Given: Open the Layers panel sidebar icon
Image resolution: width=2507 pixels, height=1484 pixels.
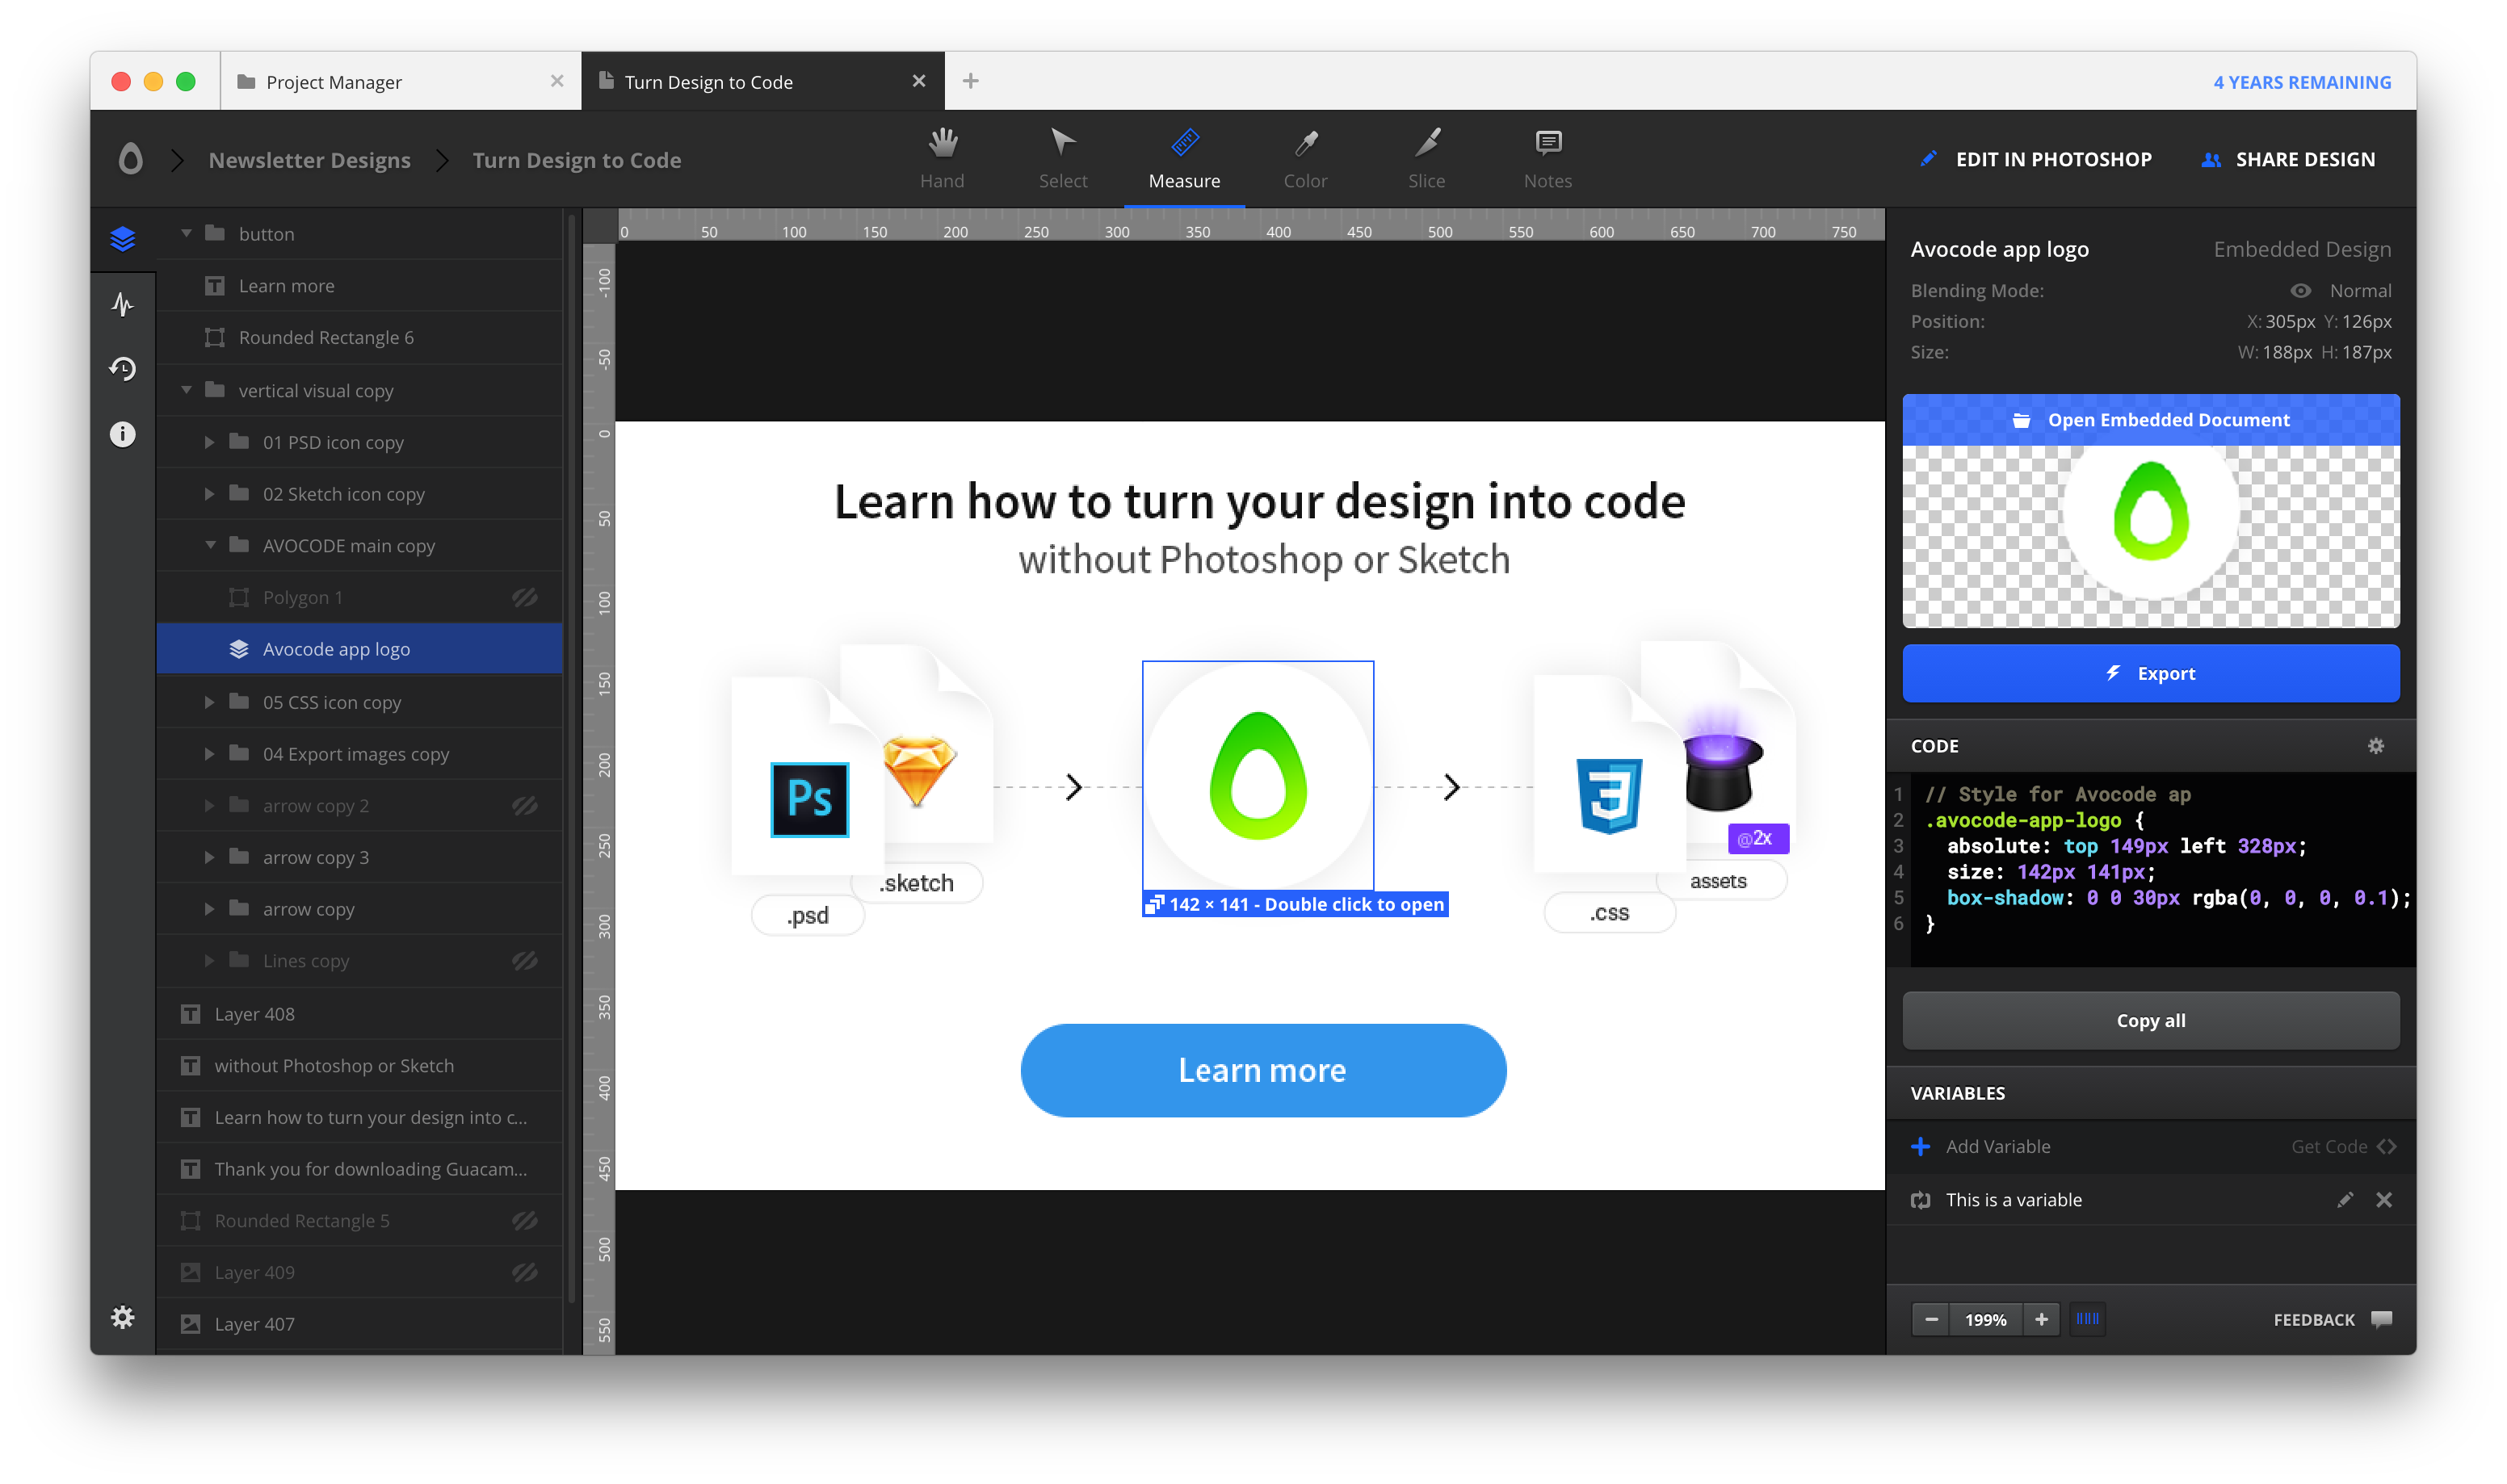Looking at the screenshot, I should pyautogui.click(x=123, y=239).
